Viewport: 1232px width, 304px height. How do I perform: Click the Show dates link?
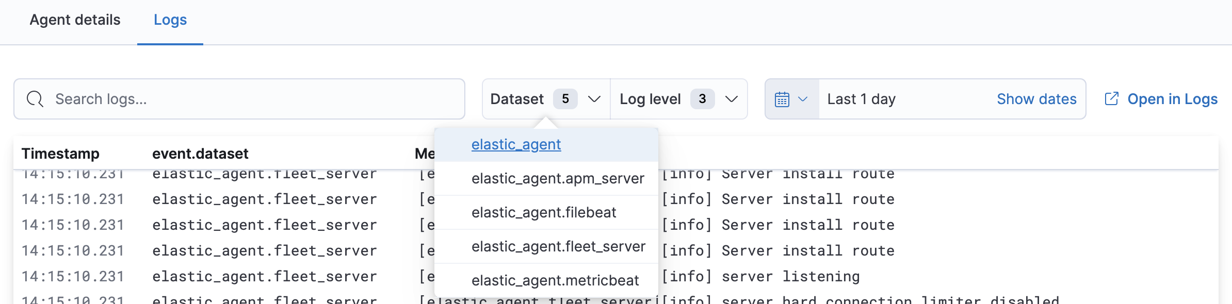click(x=1036, y=99)
